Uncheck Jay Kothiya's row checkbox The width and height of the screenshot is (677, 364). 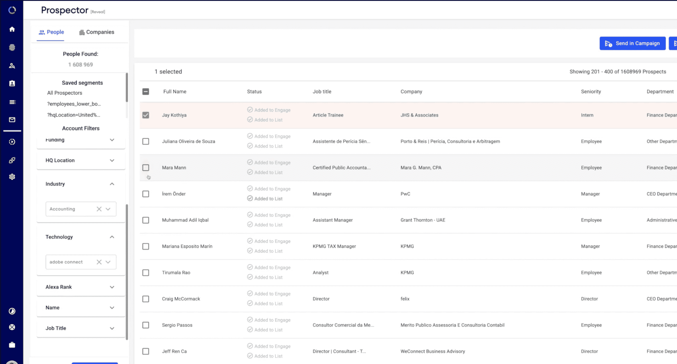point(146,115)
